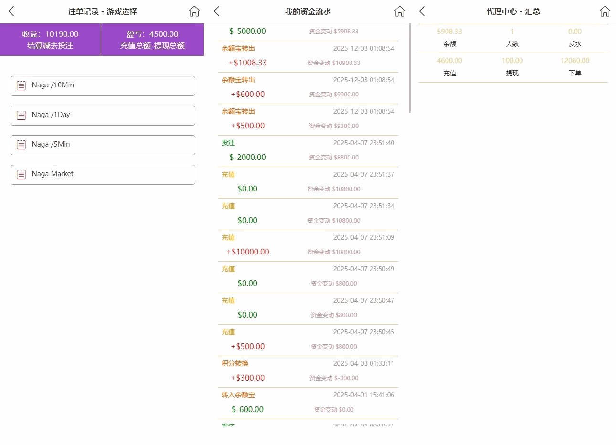This screenshot has width=616, height=445.
Task: Open the Naga Market records
Action: pyautogui.click(x=103, y=174)
